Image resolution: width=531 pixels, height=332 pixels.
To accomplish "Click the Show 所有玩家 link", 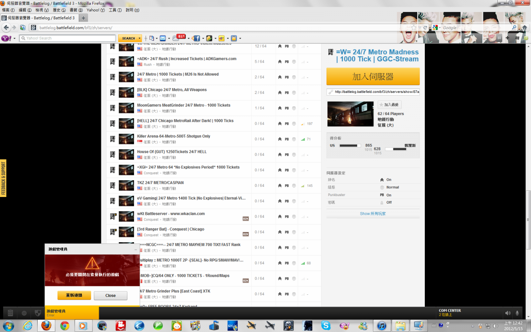I will [373, 214].
